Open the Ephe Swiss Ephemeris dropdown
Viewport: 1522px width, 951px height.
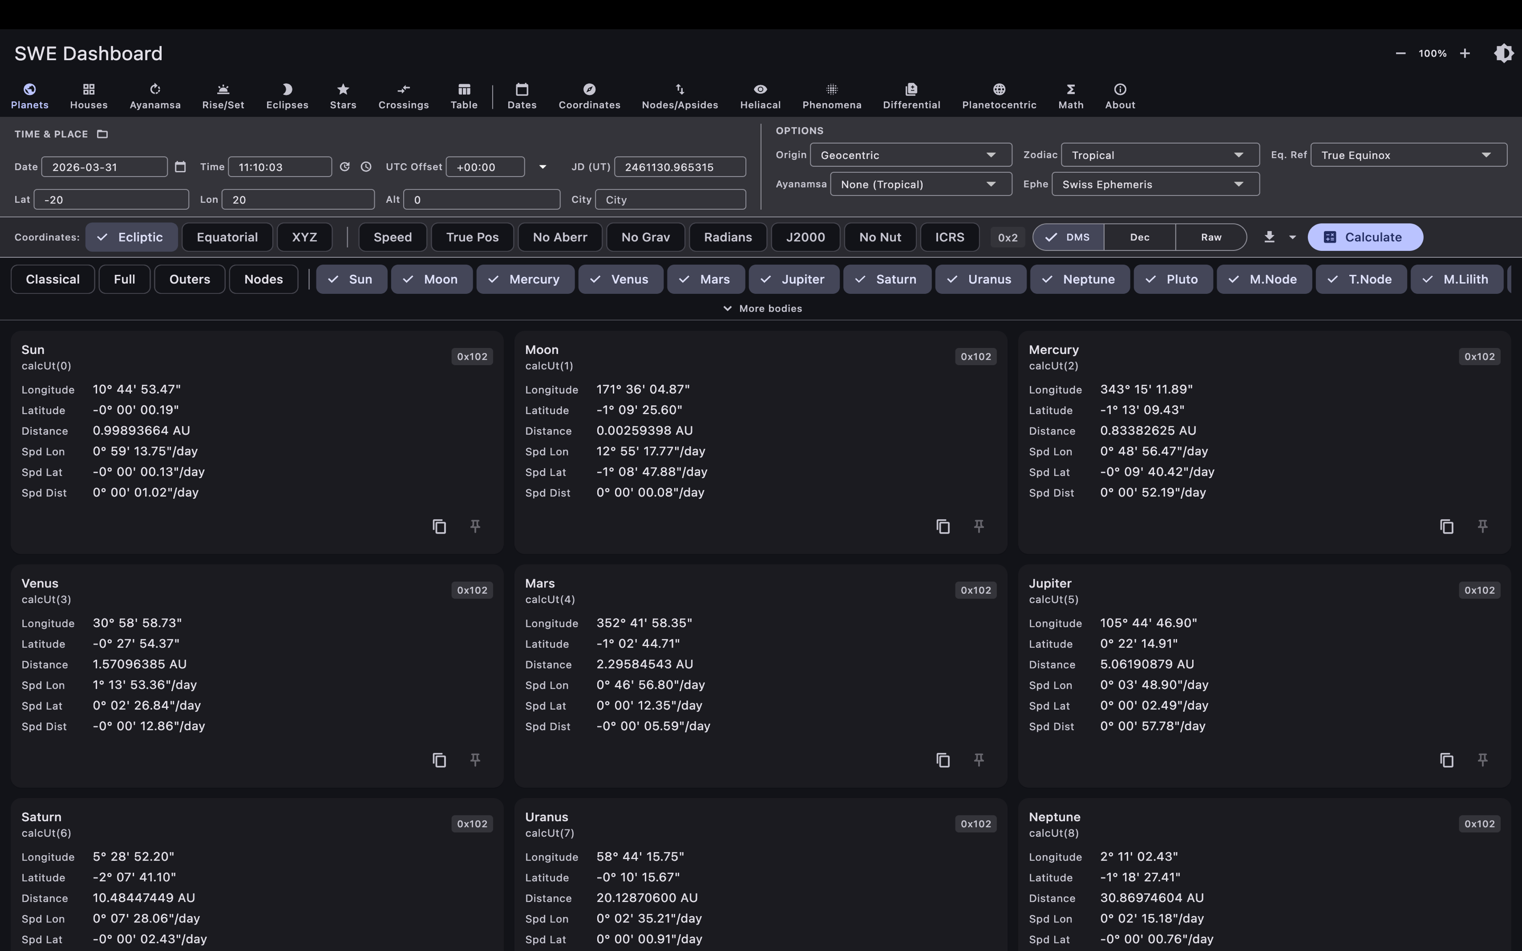pos(1155,184)
